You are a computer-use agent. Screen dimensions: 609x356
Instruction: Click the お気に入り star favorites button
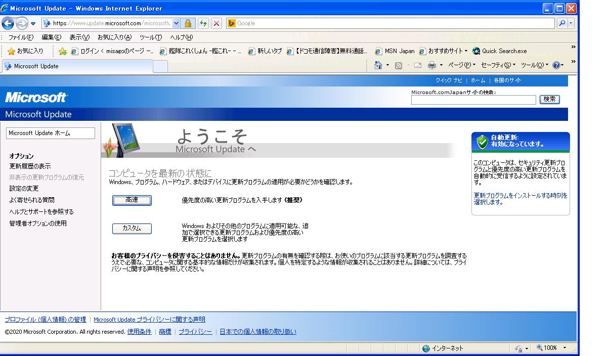[x=25, y=51]
